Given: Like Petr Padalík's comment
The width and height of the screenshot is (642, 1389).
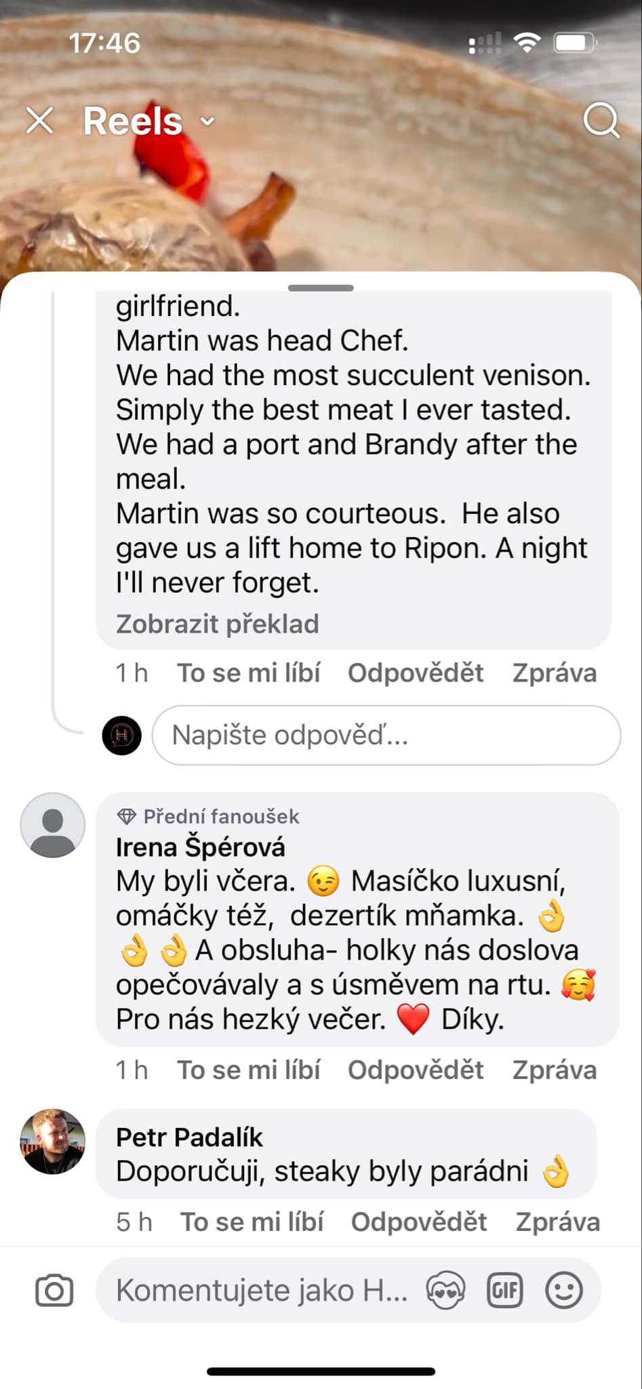Looking at the screenshot, I should (252, 1221).
